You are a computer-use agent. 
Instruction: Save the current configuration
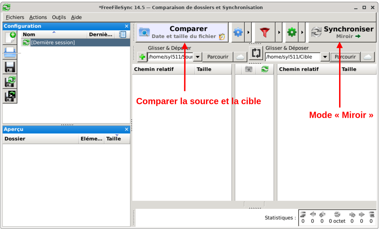tap(10, 67)
